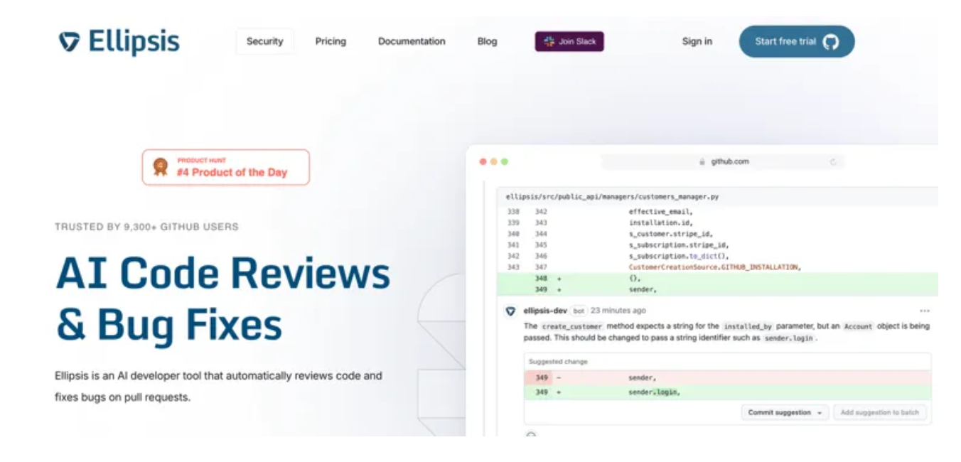Click the ellipsis-dev avatar icon
961x462 pixels.
[510, 311]
